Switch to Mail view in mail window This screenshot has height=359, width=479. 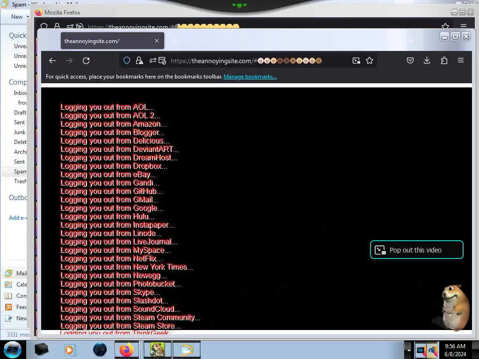(x=16, y=273)
